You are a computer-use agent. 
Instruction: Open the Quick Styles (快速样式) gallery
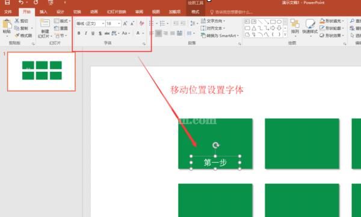coord(310,28)
